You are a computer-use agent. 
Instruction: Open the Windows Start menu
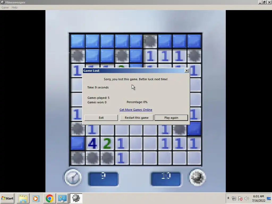pos(7,198)
